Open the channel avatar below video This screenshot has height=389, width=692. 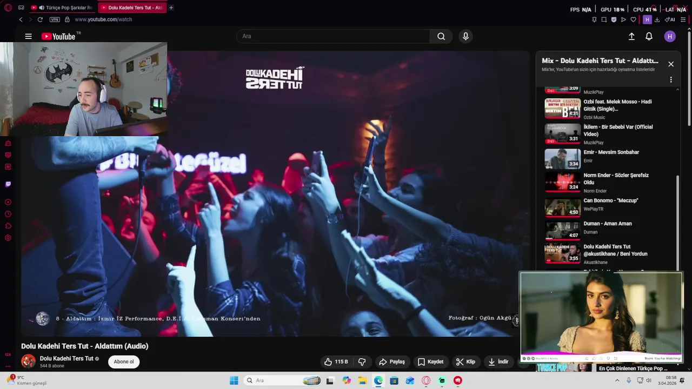pos(28,361)
